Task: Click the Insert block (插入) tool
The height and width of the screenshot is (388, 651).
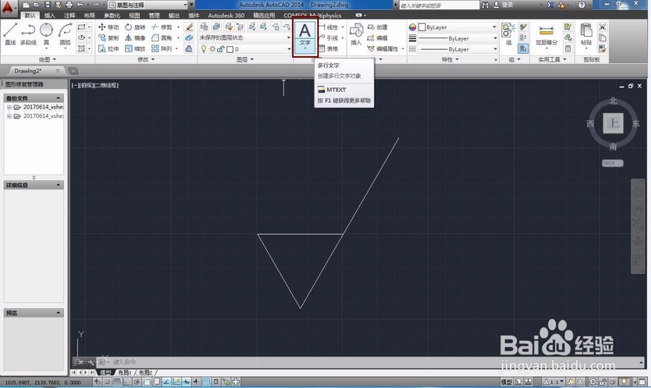Action: 356,34
